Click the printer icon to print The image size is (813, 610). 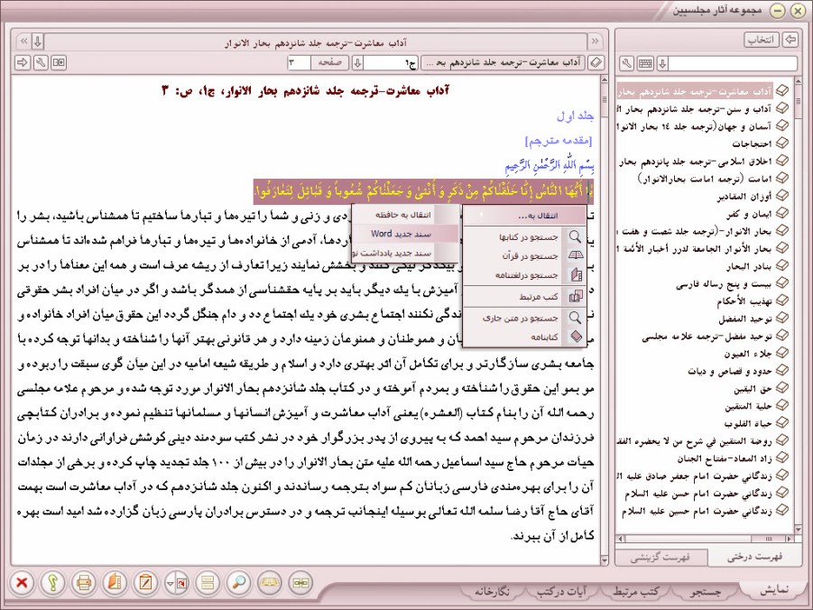[84, 582]
